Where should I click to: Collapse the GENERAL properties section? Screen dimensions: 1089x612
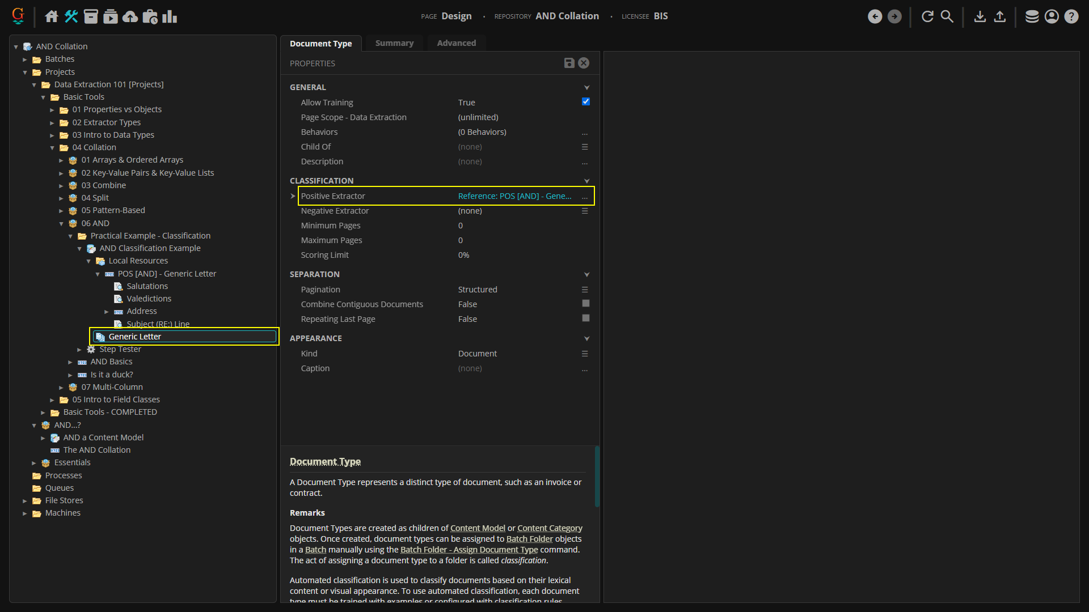coord(586,87)
